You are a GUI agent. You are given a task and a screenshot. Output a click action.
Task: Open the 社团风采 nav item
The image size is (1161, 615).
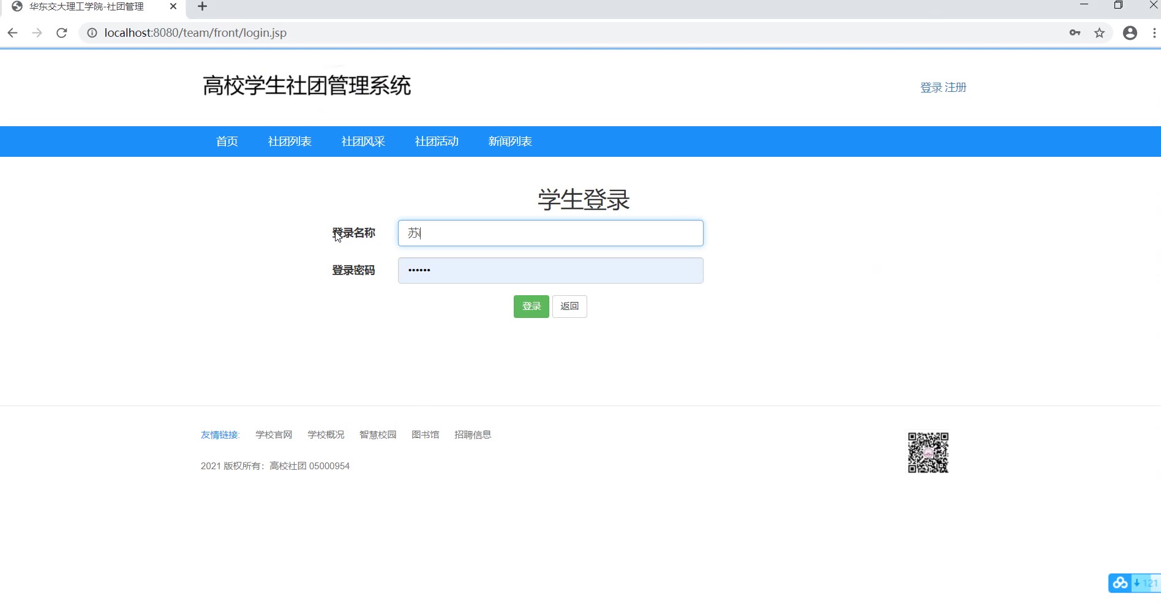click(363, 141)
